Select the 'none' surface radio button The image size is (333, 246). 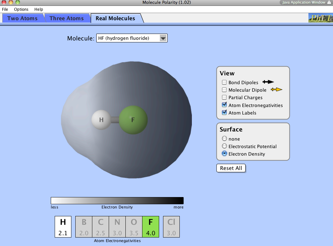(x=224, y=139)
